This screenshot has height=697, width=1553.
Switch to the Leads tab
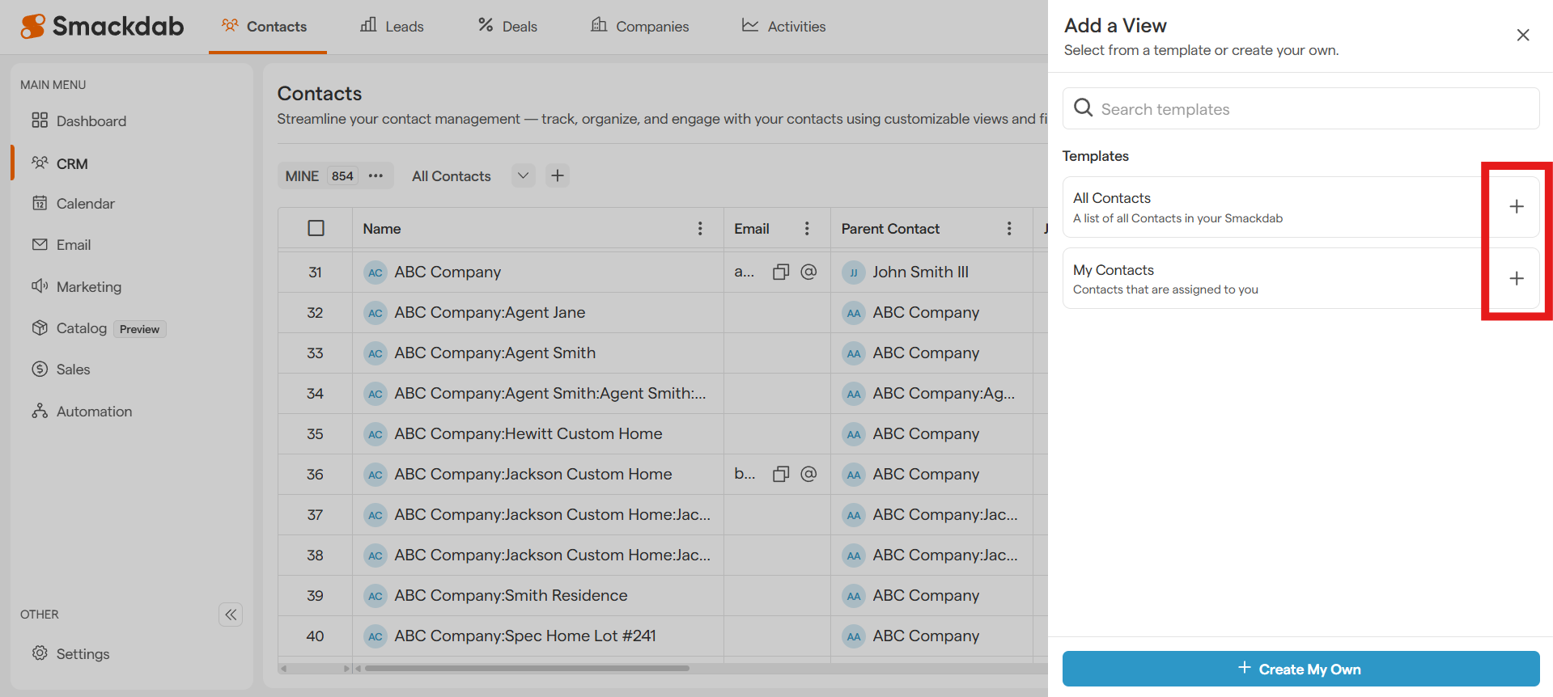(392, 27)
